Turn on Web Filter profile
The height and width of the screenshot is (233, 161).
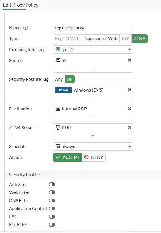[52, 192]
